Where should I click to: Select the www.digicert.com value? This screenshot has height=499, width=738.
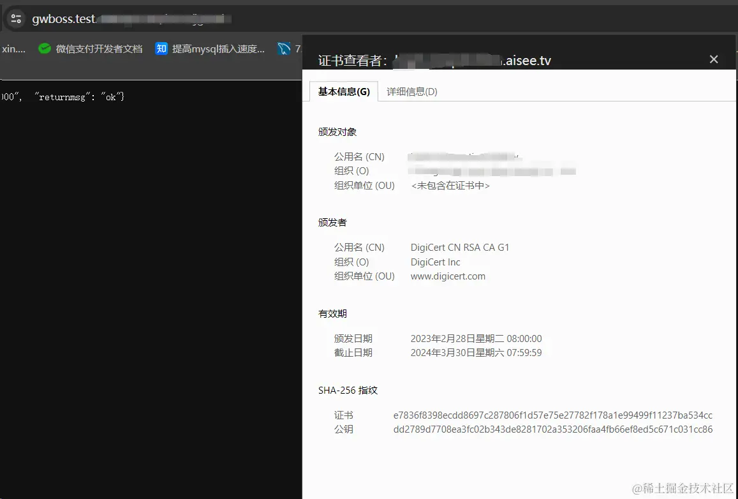coord(448,276)
